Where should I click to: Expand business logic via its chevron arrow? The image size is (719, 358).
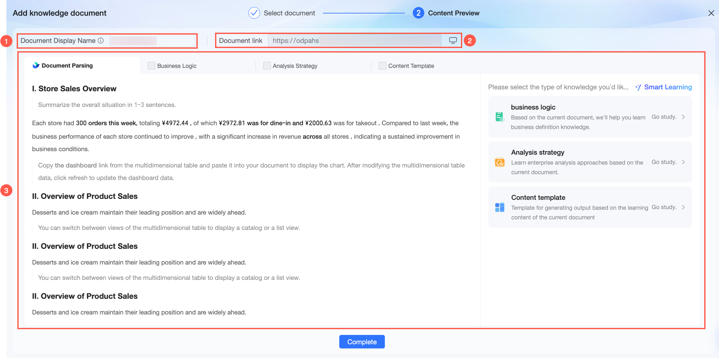[683, 117]
